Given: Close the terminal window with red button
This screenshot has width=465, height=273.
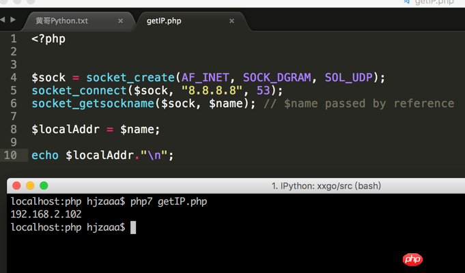Looking at the screenshot, I should point(16,186).
